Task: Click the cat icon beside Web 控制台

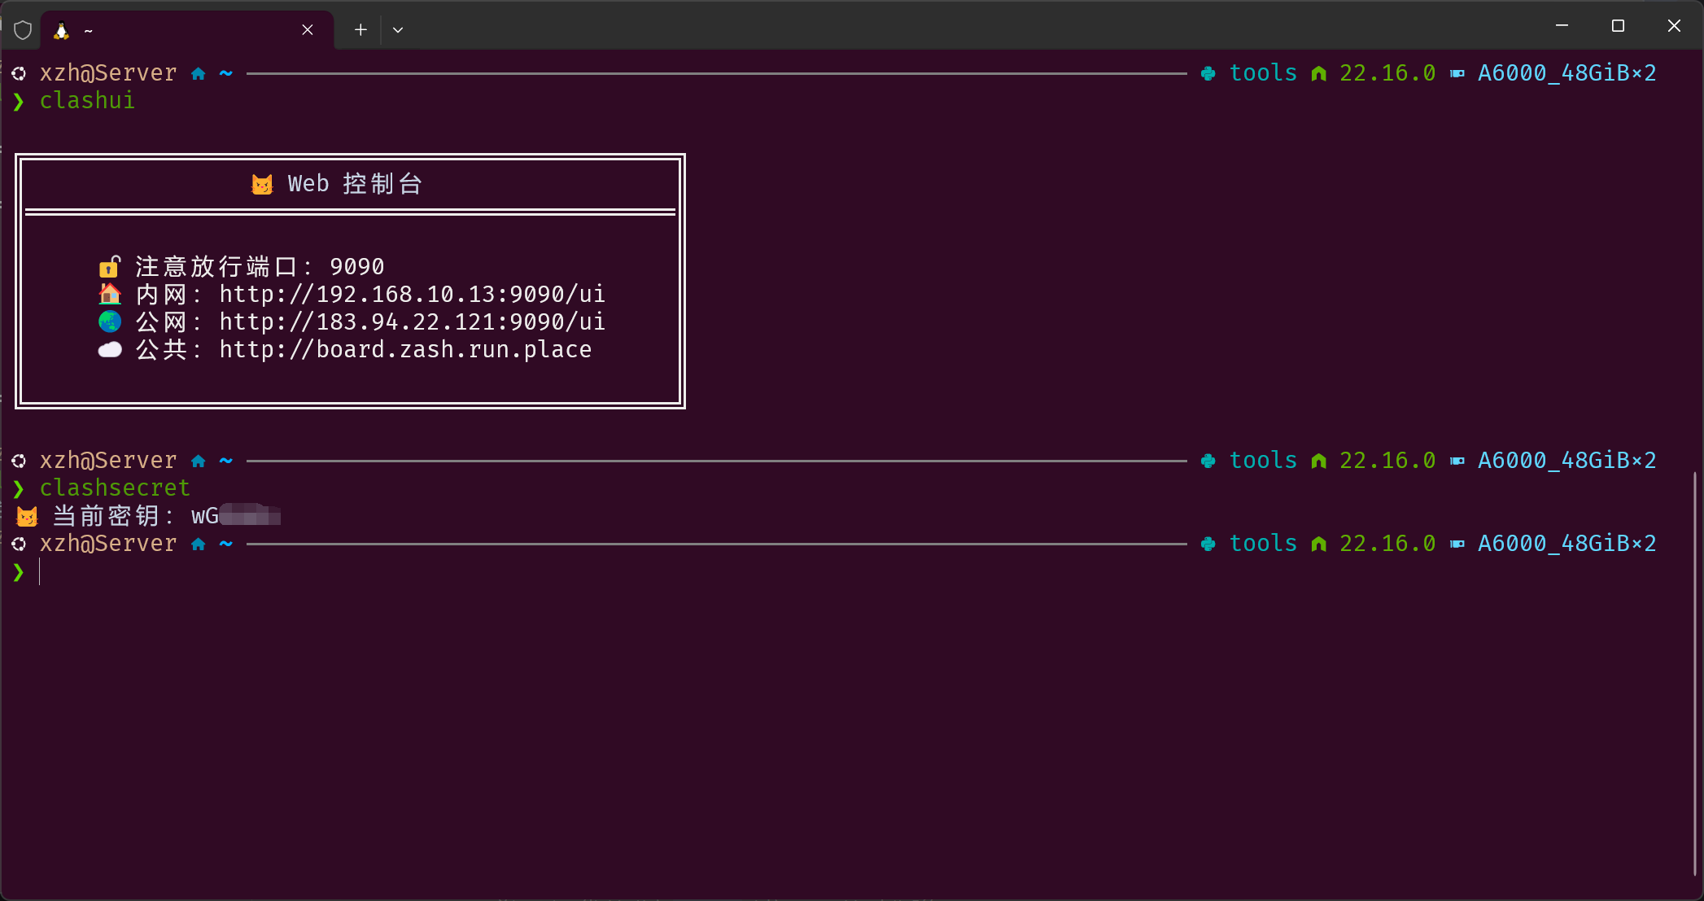Action: tap(262, 185)
